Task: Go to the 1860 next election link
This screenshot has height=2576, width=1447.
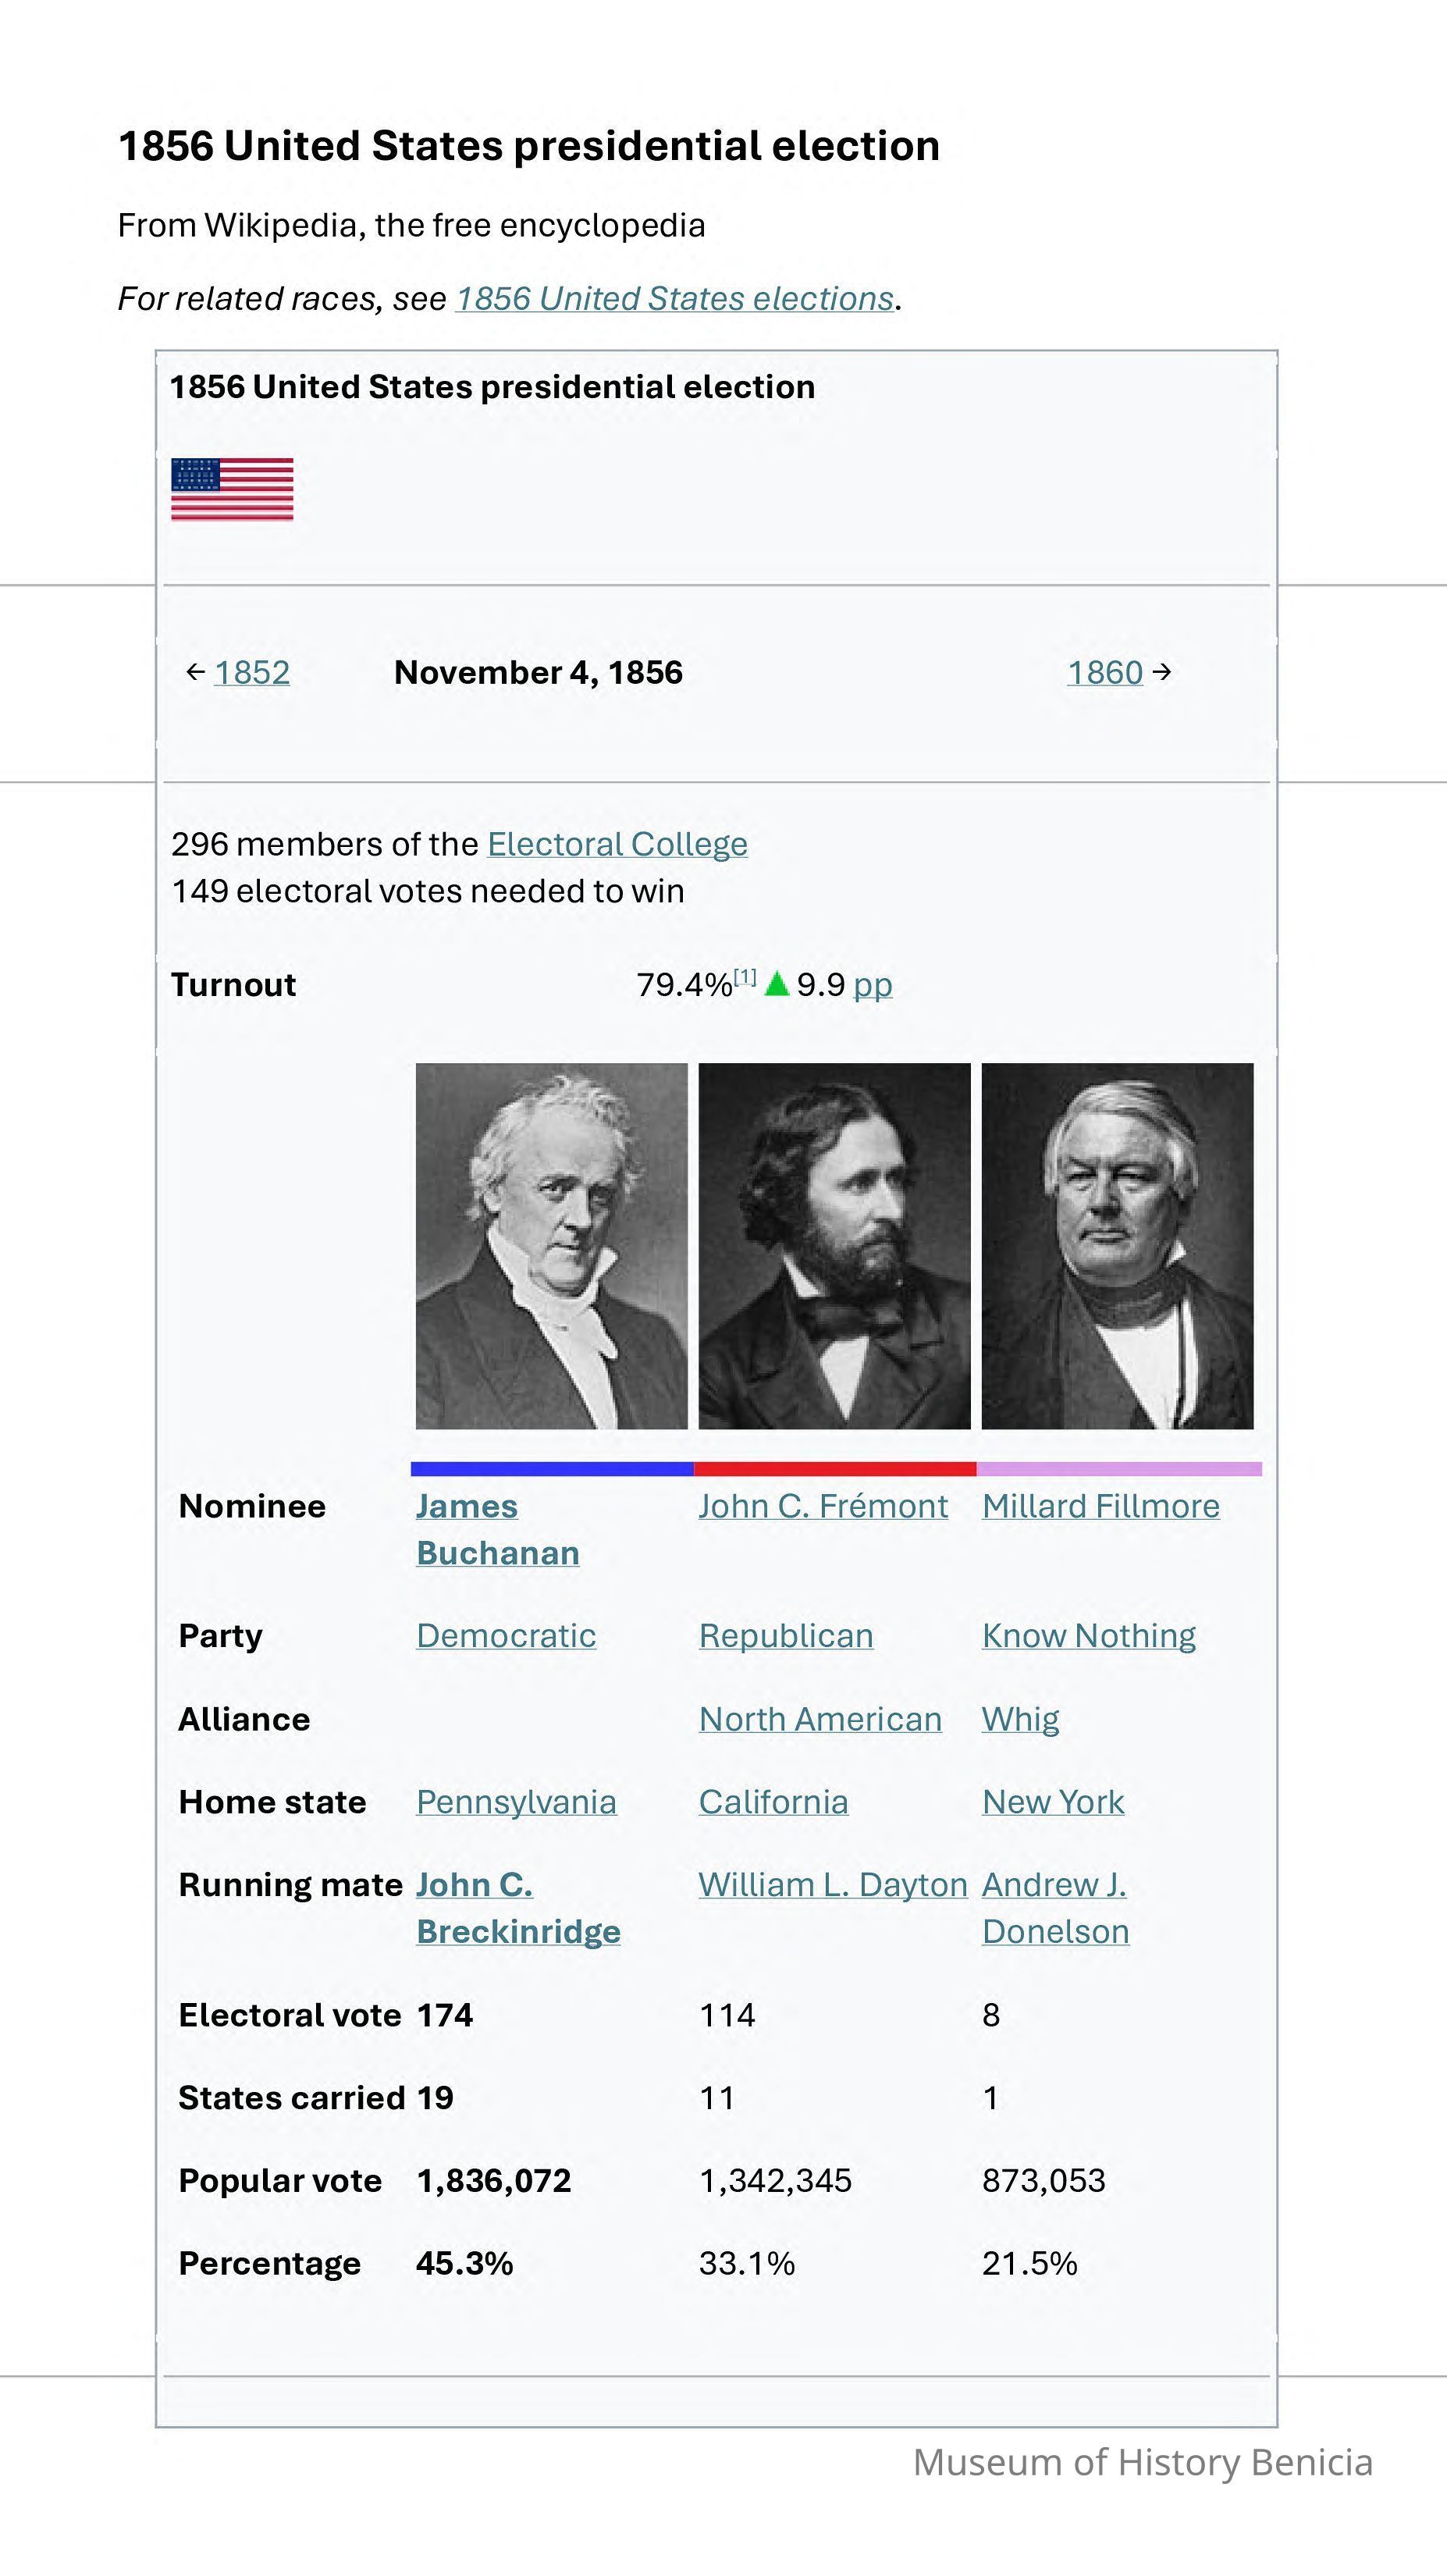Action: coord(1104,672)
